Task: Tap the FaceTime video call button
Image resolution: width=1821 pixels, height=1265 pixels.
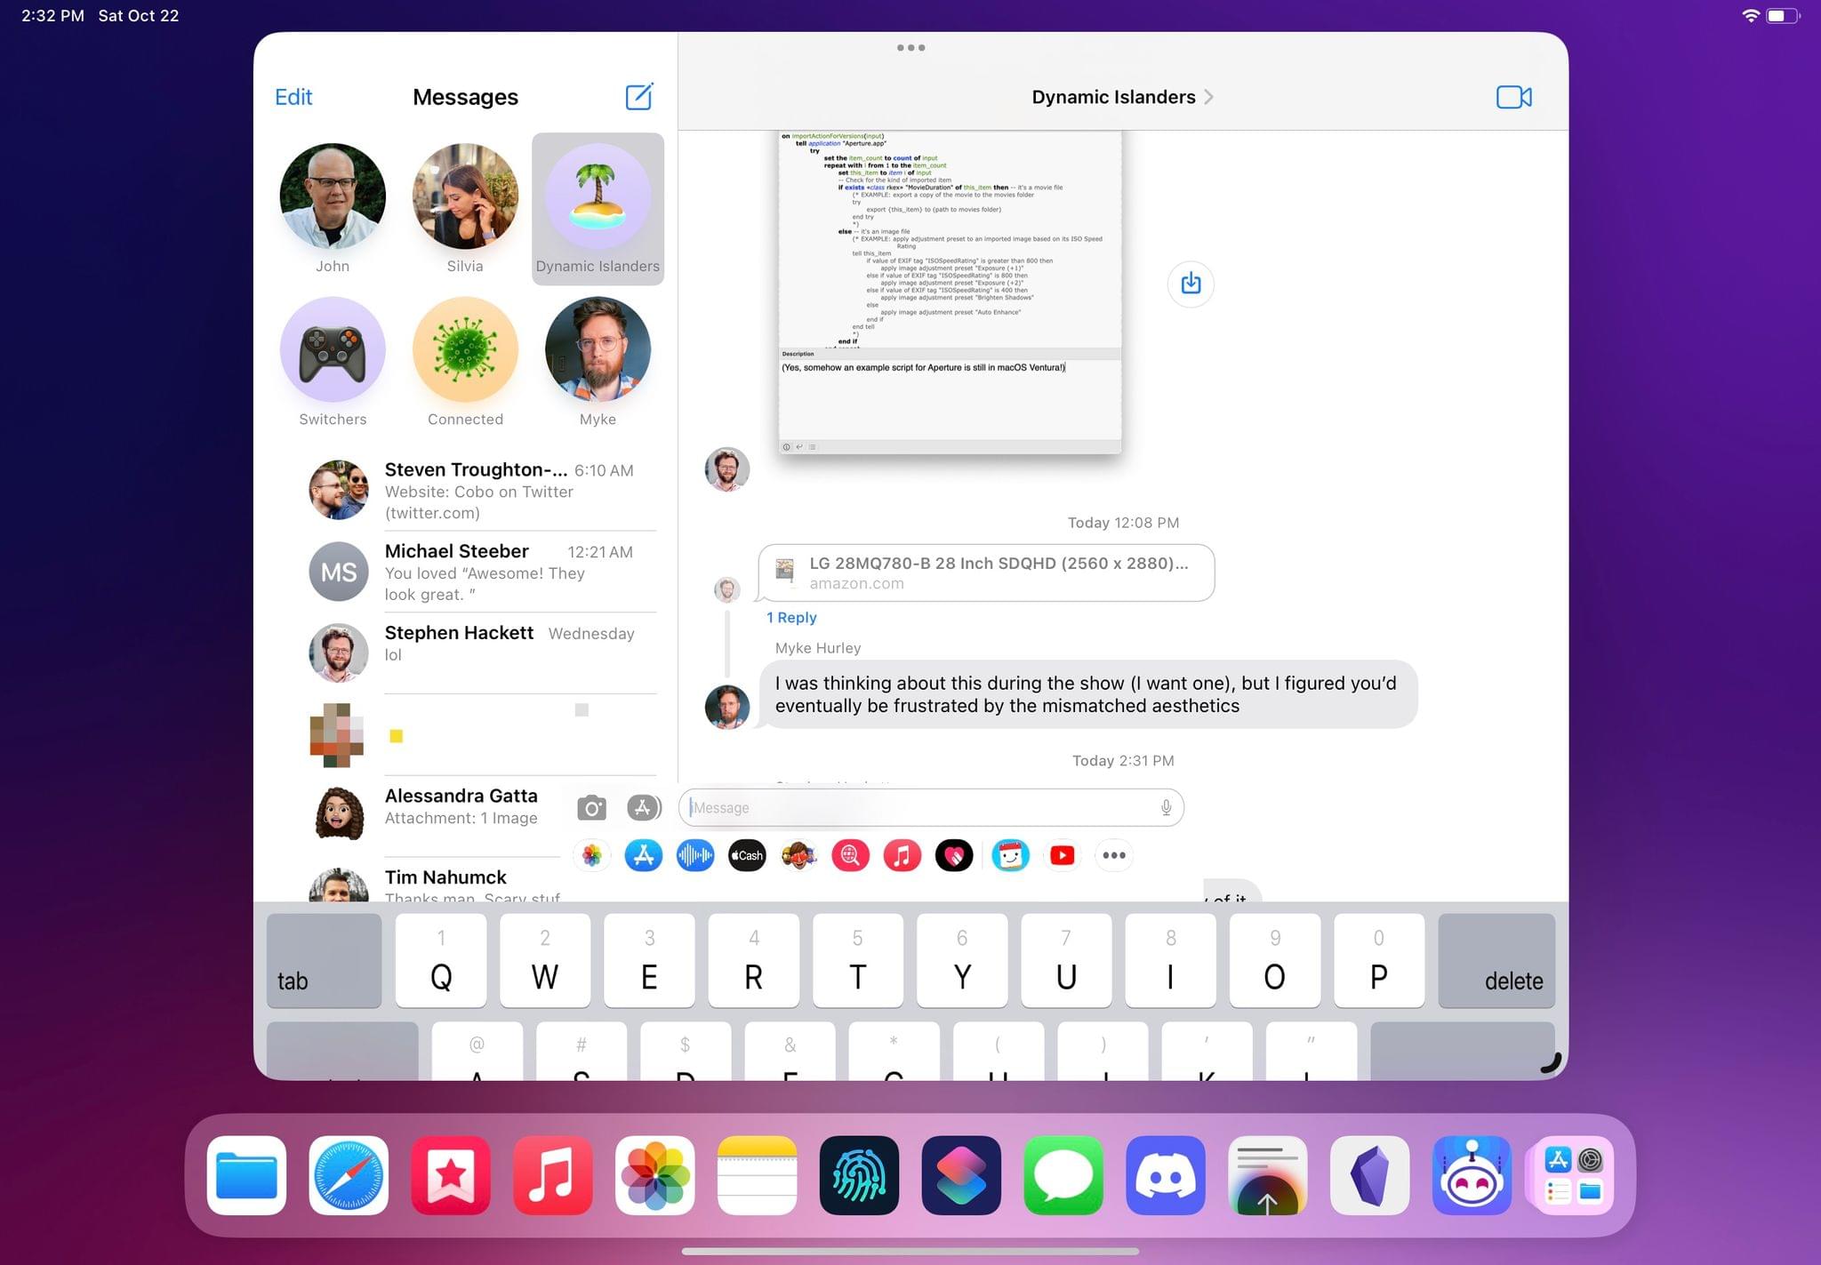Action: point(1514,95)
